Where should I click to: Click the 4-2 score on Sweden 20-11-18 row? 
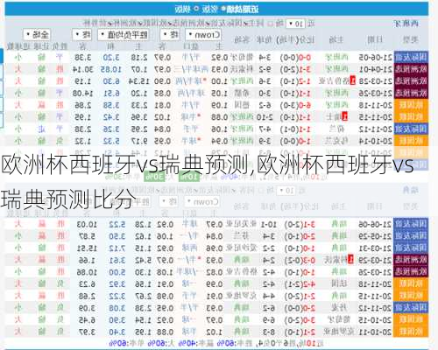pos(308,283)
